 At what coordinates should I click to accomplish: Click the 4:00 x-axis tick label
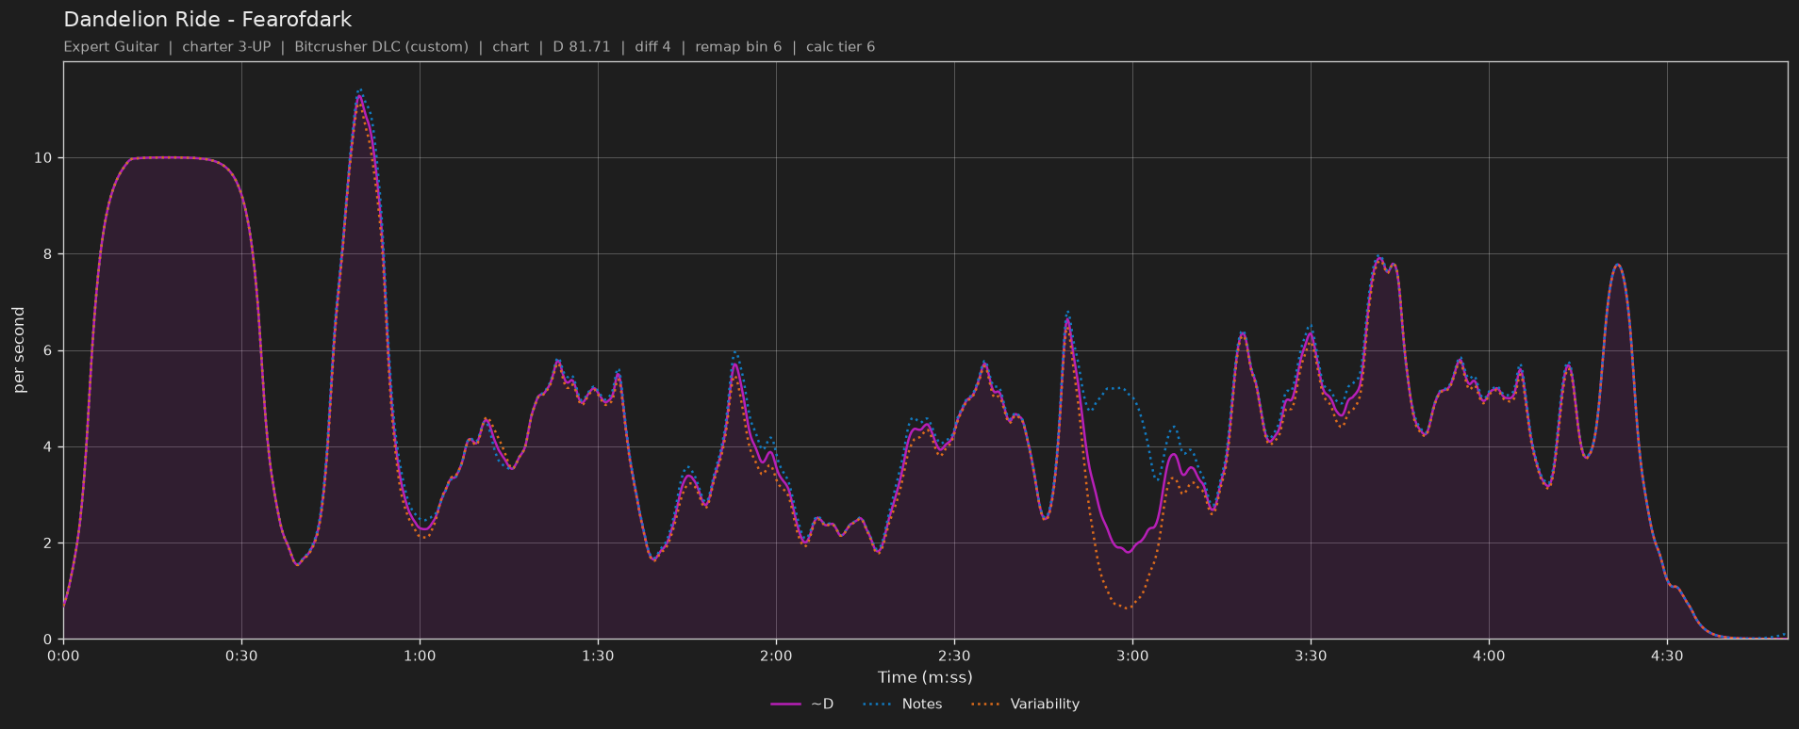pyautogui.click(x=1489, y=656)
